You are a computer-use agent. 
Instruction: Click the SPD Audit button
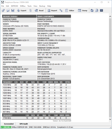(24, 124)
